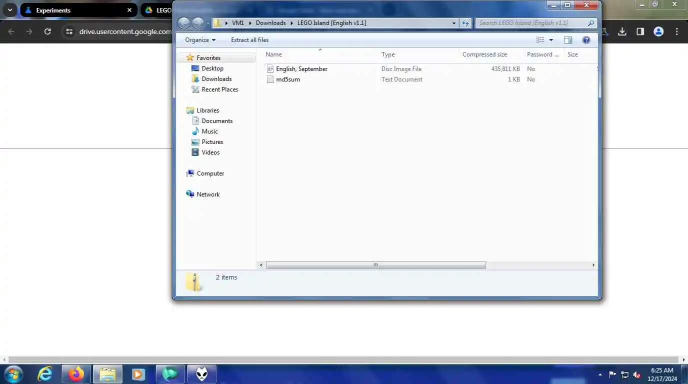The image size is (688, 384).
Task: Open Windows Media Player taskbar icon
Action: point(138,374)
